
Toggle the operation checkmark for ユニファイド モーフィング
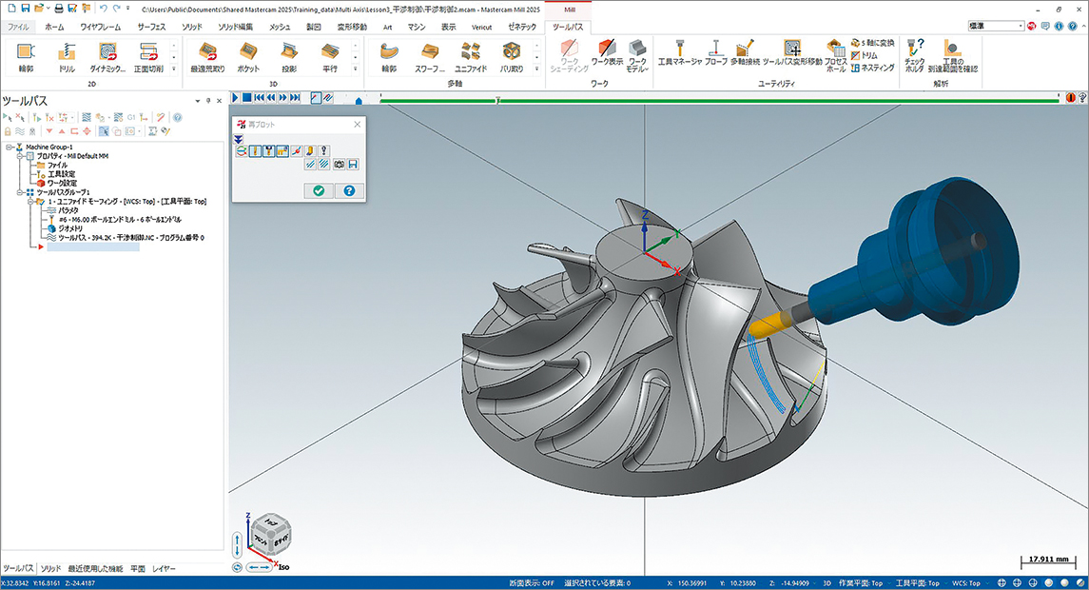[40, 202]
